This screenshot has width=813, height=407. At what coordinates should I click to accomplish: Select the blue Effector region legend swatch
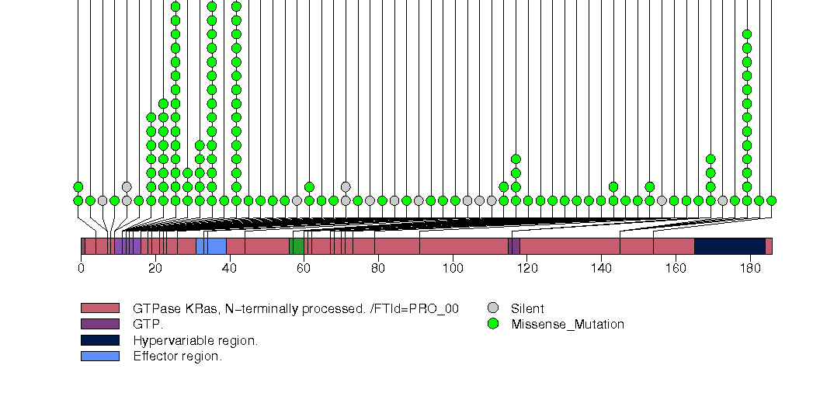100,357
